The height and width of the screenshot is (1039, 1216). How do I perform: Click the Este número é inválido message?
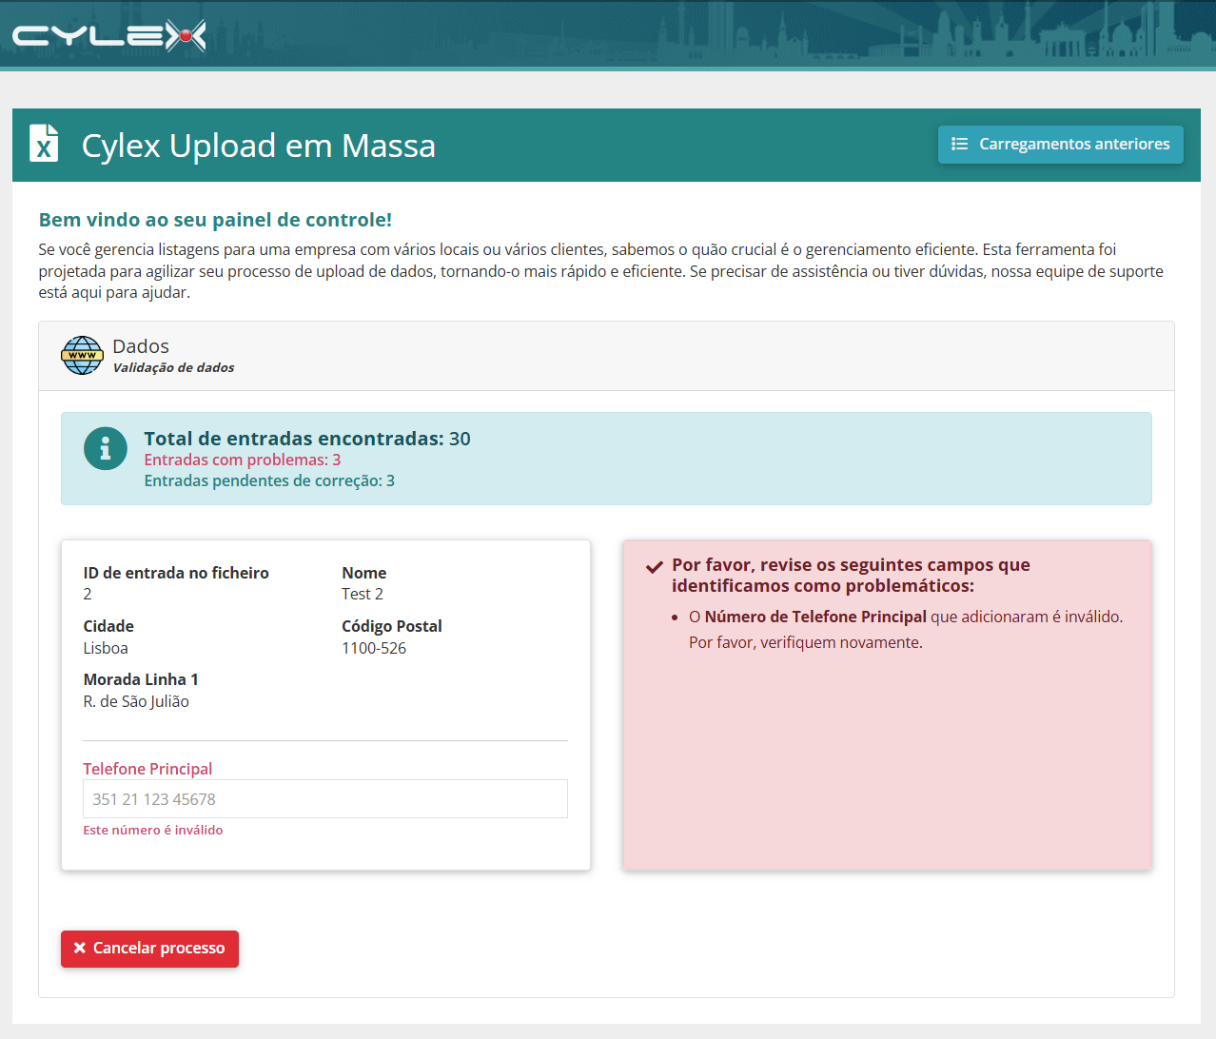[x=153, y=830]
